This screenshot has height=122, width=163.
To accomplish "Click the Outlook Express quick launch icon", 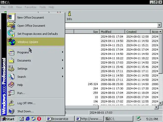I will (33, 119).
